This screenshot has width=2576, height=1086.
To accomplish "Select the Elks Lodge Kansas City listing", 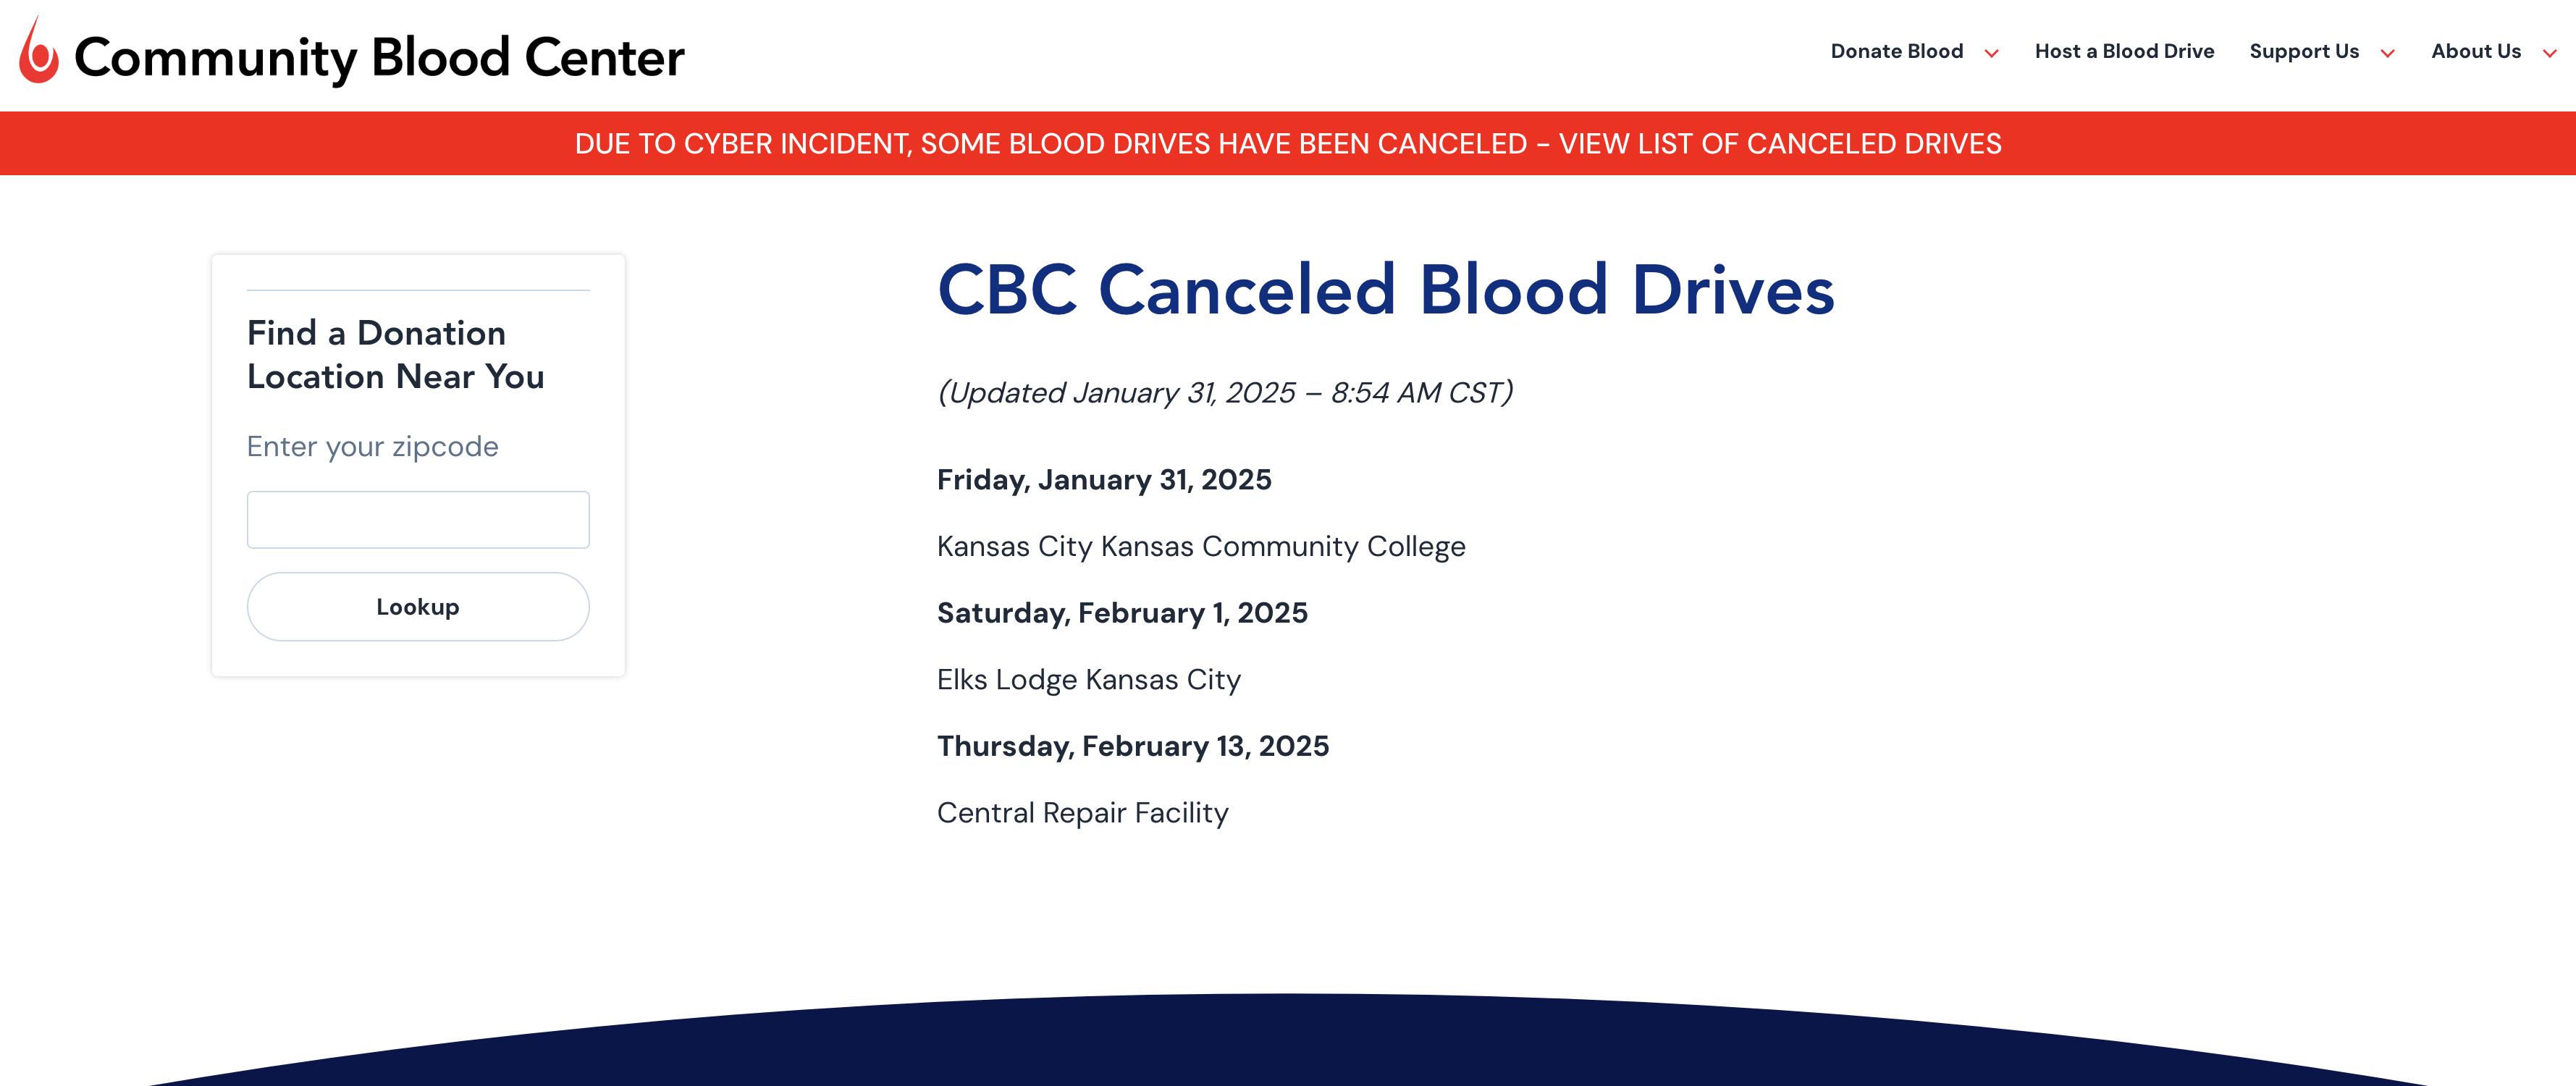I will tap(1088, 679).
